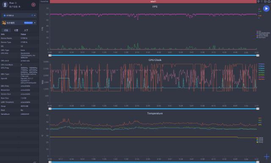Toggle the FPS series in FPS legend

(x=259, y=31)
